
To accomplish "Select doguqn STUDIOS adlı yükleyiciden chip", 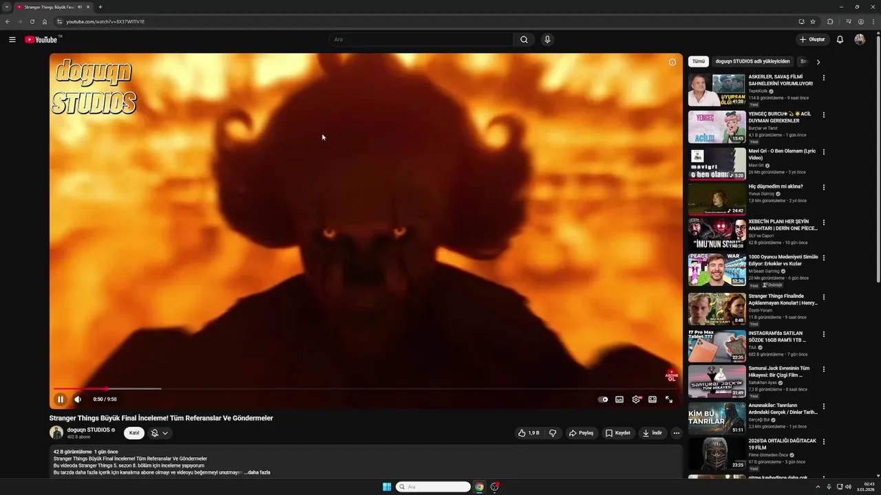I will [x=752, y=61].
